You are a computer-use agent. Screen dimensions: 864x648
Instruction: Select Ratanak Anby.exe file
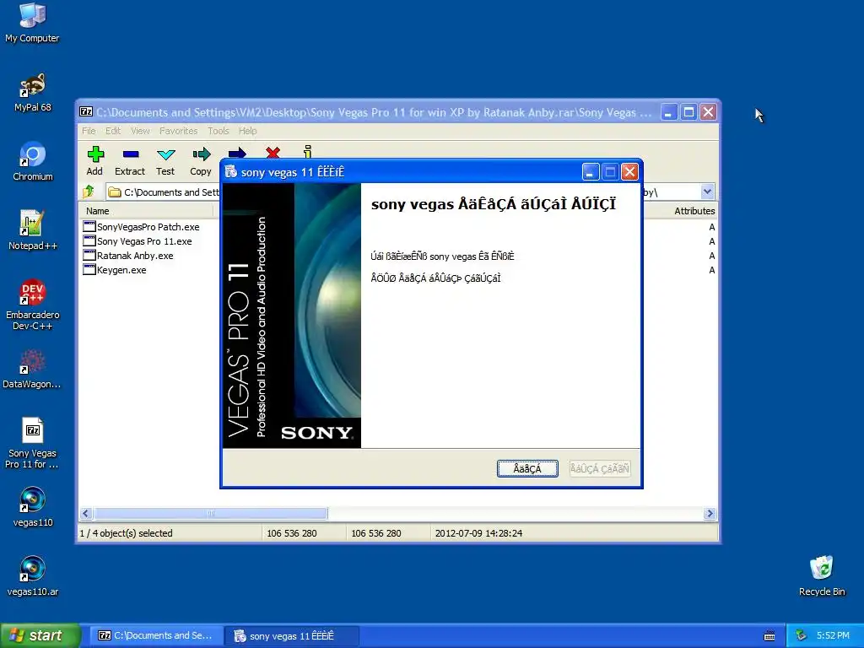coord(128,255)
